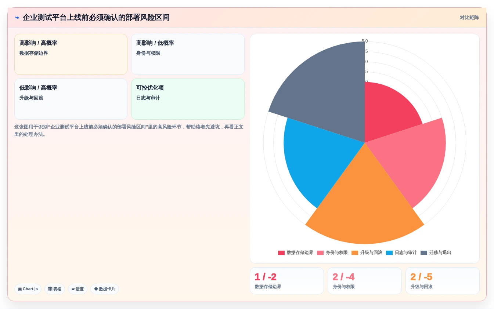
Task: Open the 可控优化项 quadrant card
Action: 188,99
